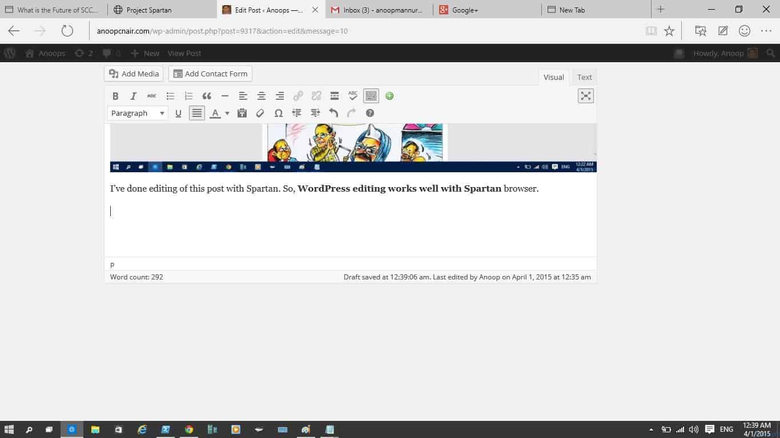Open the text color dropdown arrow
This screenshot has height=438, width=780.
click(x=227, y=113)
